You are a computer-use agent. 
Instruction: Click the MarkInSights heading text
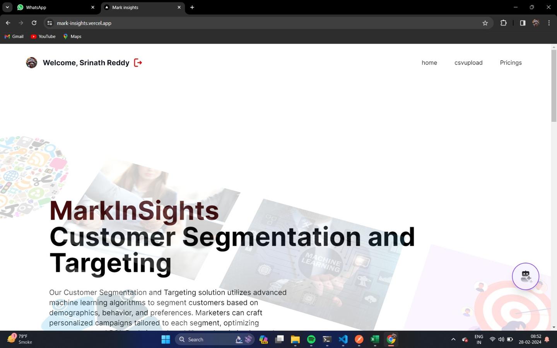(134, 210)
